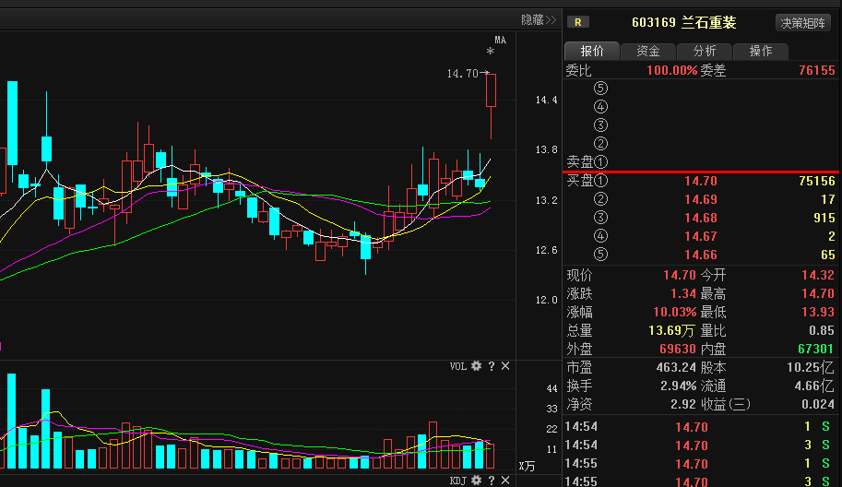The width and height of the screenshot is (842, 487).
Task: Select the VOL indicator label
Action: coord(458,366)
